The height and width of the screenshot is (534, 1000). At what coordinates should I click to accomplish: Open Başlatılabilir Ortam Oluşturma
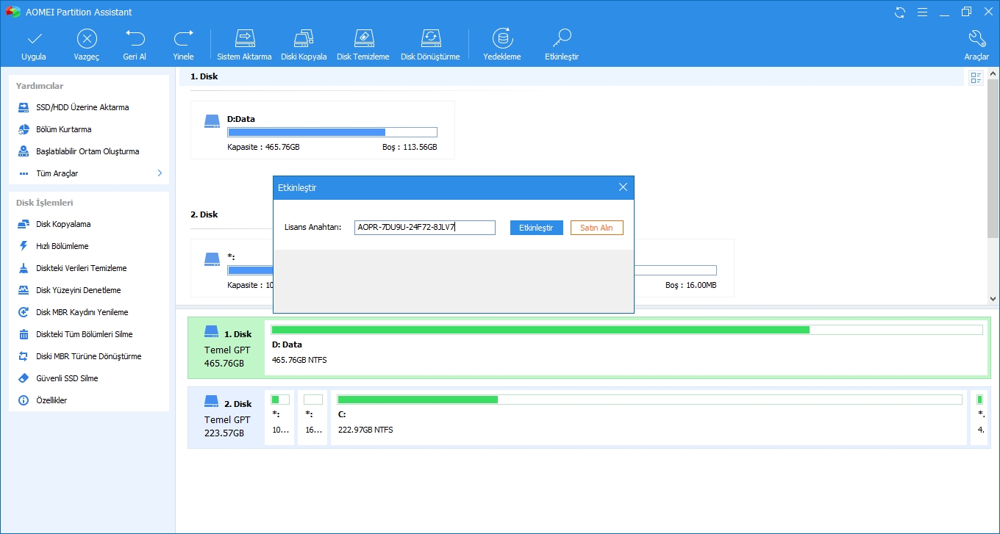[x=89, y=151]
